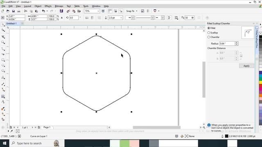Click the no-color X swatch in palette
Image resolution: width=262 pixels, height=147 pixels.
[260, 33]
